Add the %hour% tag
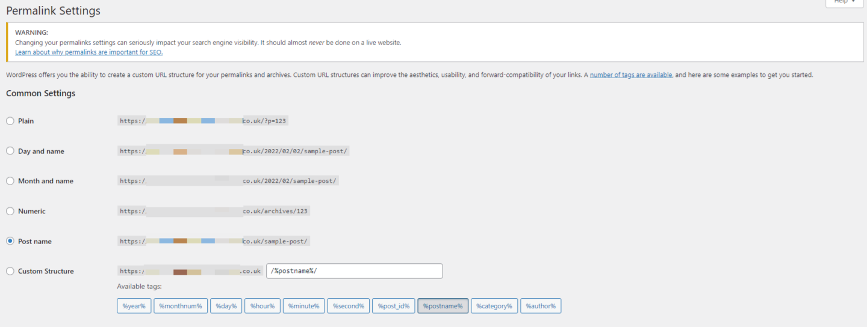 tap(263, 306)
